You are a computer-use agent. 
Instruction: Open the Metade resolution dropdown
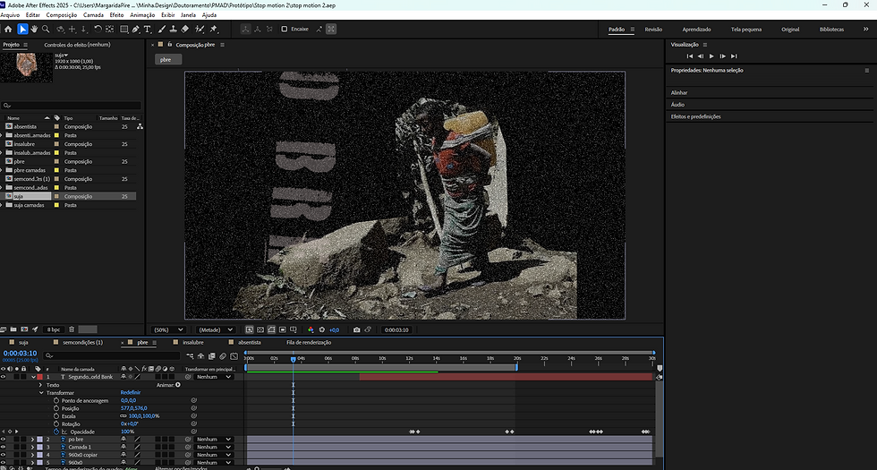(215, 330)
